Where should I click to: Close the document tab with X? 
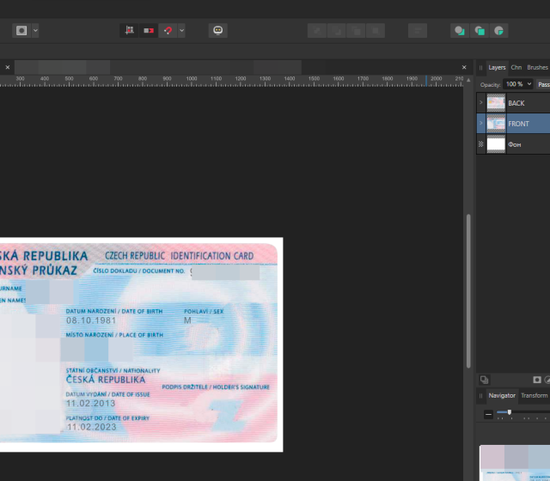tap(8, 67)
